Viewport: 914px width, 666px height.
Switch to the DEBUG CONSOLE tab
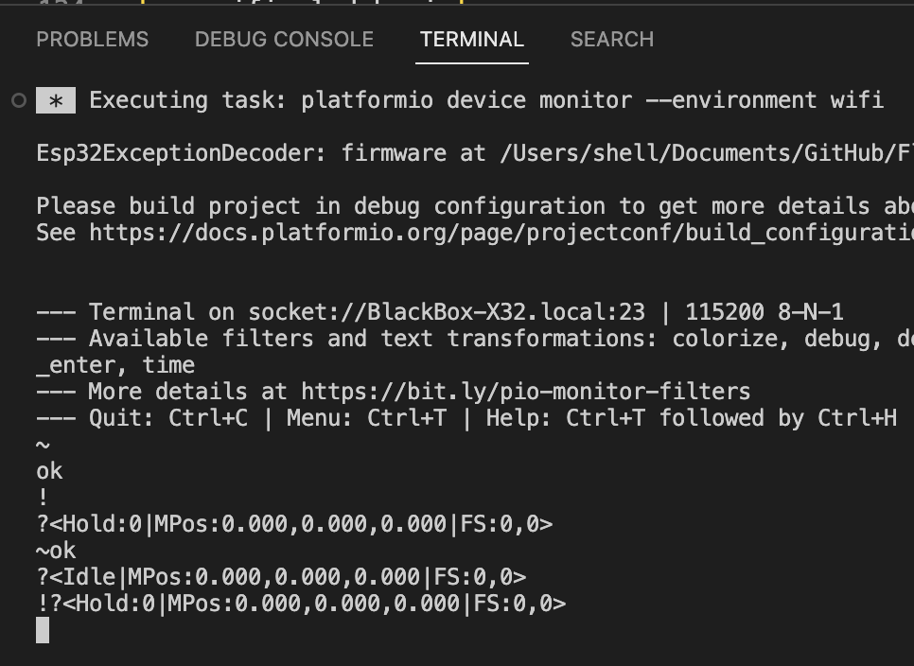[283, 39]
